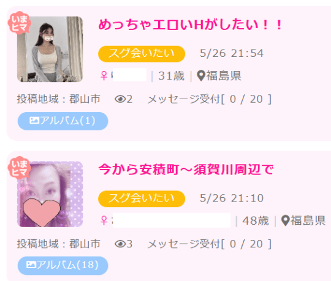Open heart-covered profile photo of 48歳 poster

click(x=50, y=194)
